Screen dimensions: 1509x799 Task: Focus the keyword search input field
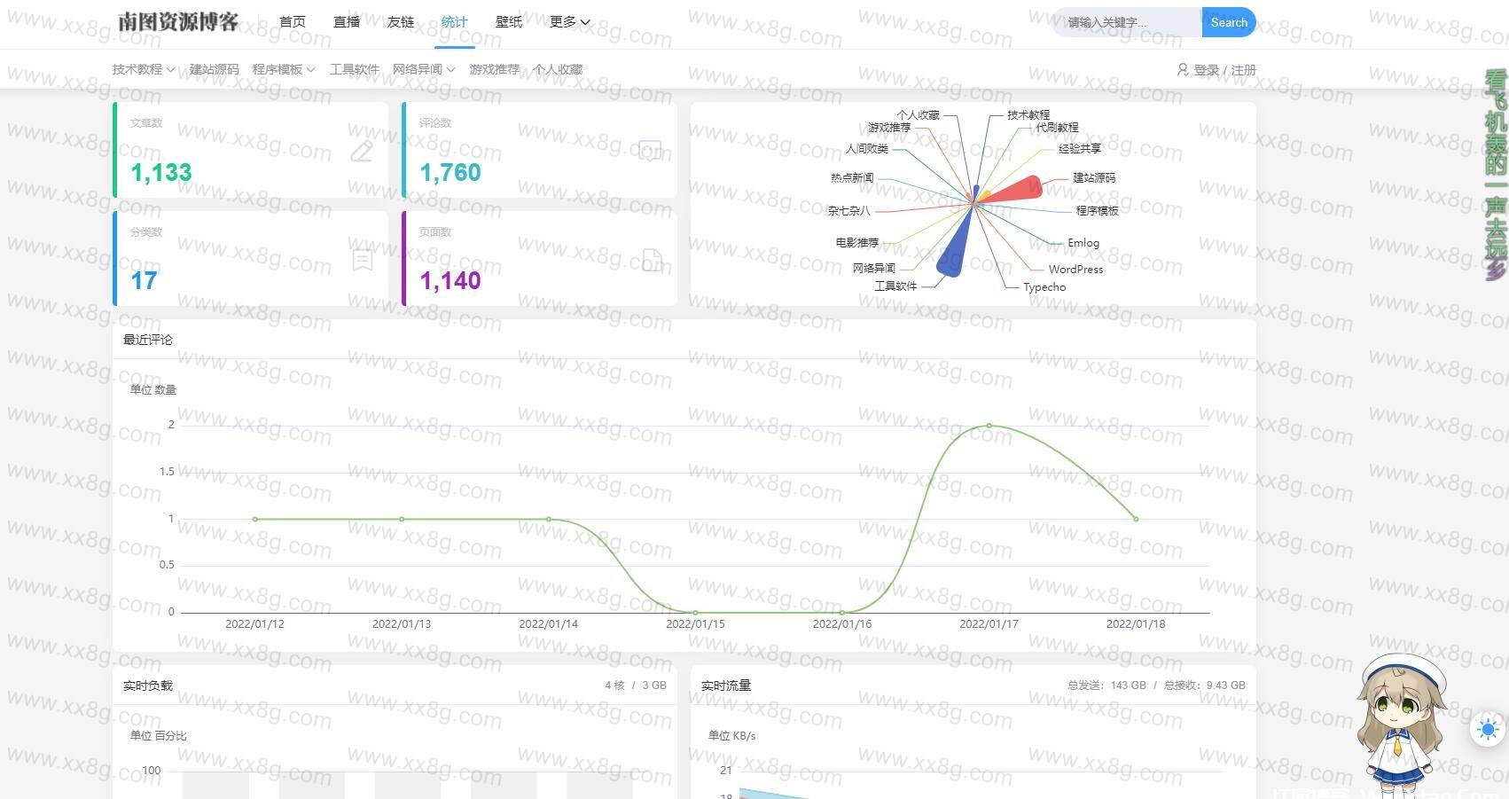pyautogui.click(x=1127, y=22)
